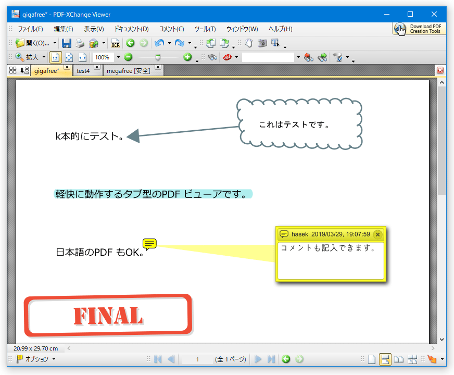The width and height of the screenshot is (454, 375).
Task: Open the ツール(T) menu
Action: point(205,29)
